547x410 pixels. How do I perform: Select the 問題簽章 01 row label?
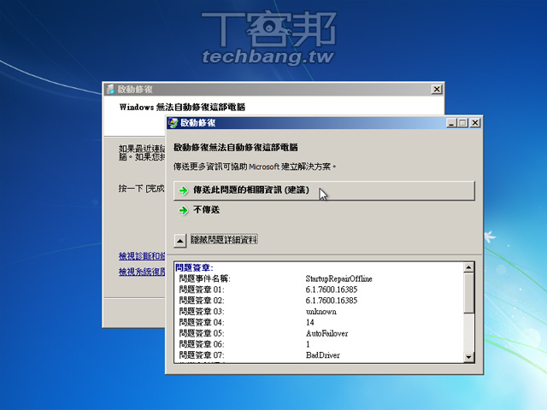coord(202,290)
